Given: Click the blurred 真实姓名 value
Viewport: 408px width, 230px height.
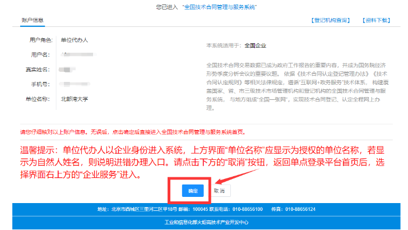Looking at the screenshot, I should pos(68,70).
